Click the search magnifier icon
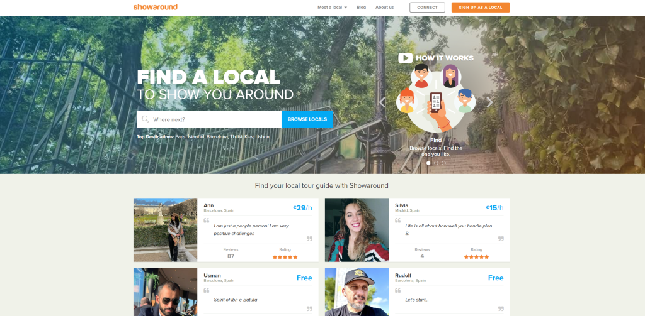This screenshot has height=316, width=645. (146, 119)
